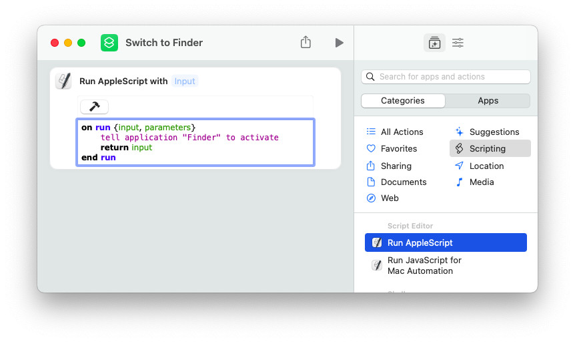This screenshot has height=342, width=575.
Task: Open All Actions category
Action: 402,132
